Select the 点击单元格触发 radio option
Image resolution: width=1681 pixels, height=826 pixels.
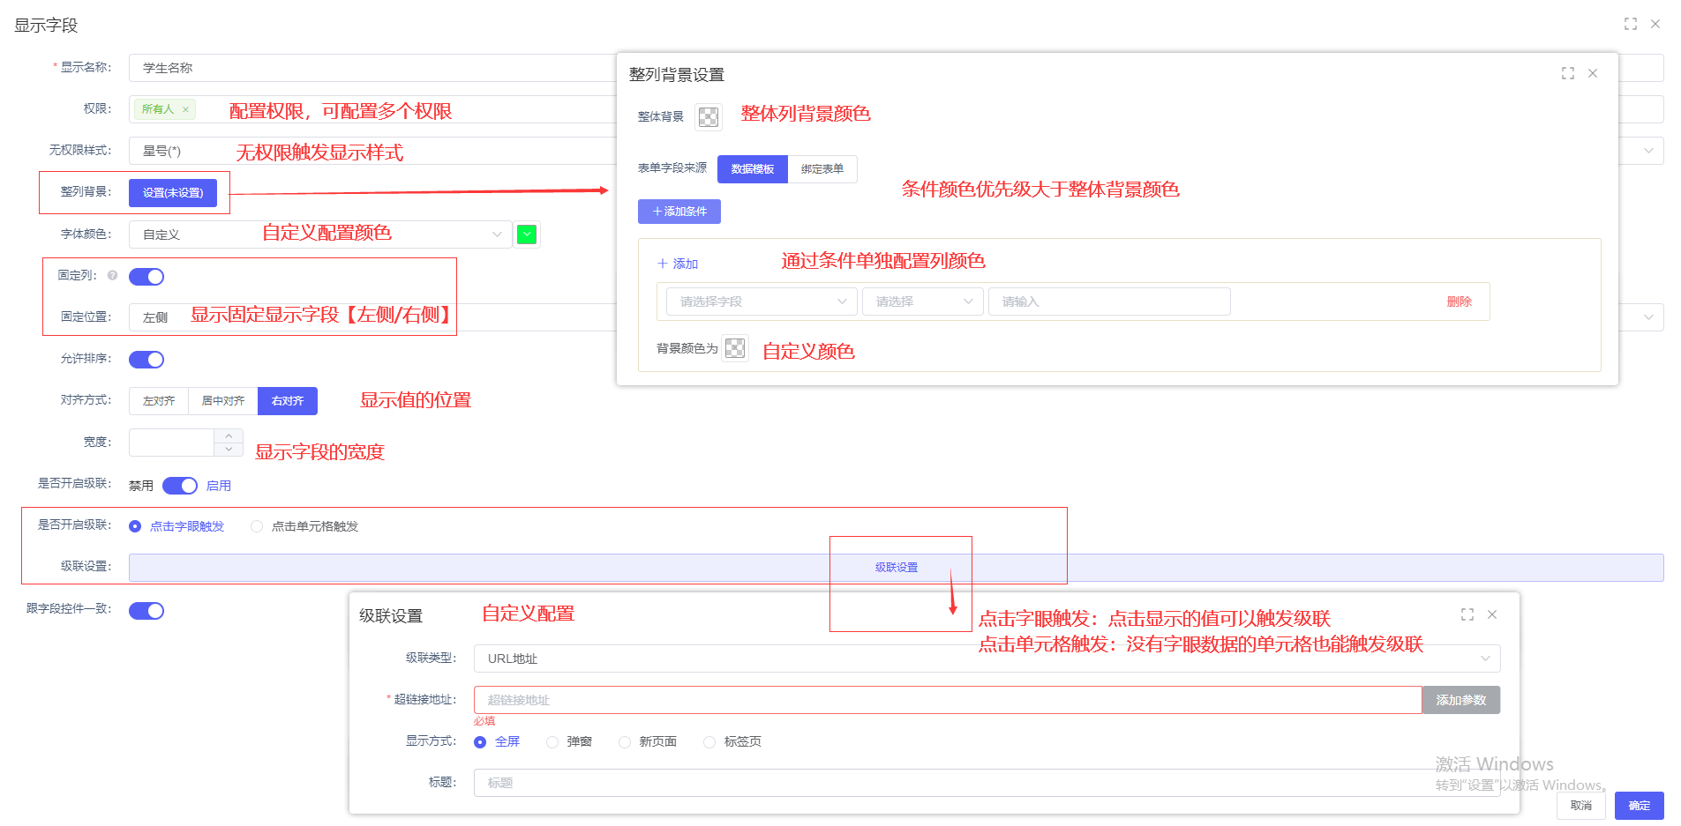(257, 526)
